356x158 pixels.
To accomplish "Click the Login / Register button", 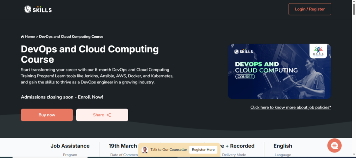I will [310, 9].
